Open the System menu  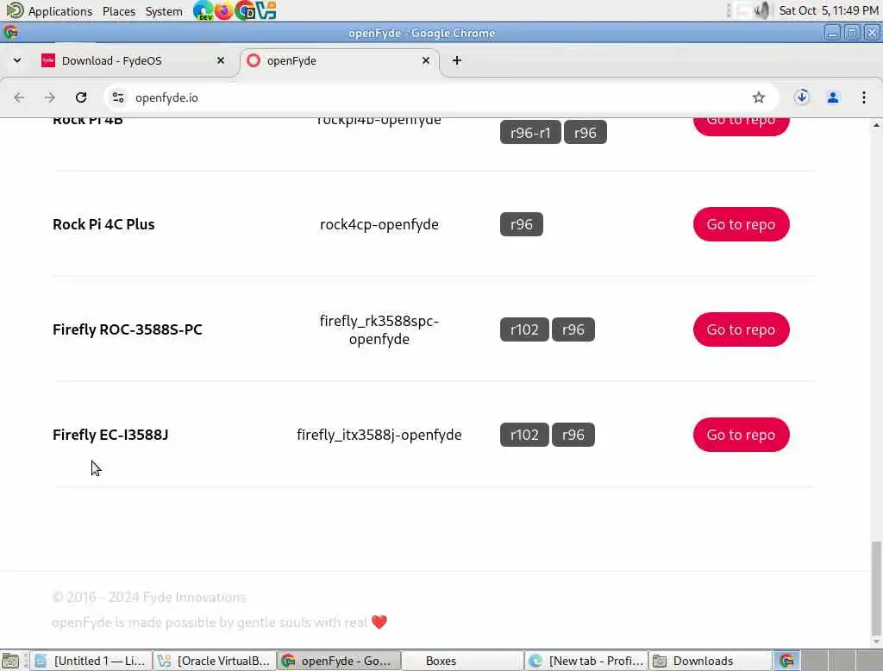coord(164,11)
